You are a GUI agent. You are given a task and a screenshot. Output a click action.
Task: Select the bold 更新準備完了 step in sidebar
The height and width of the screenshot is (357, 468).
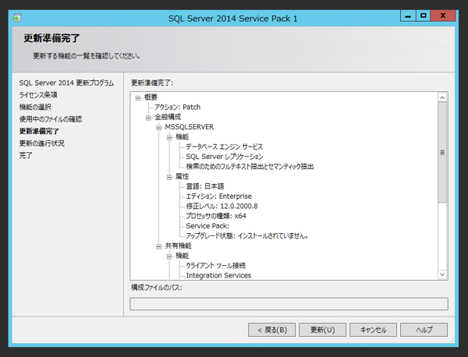coord(39,131)
